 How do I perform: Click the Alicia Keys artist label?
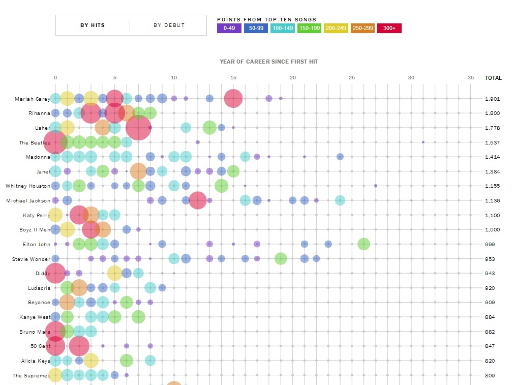[36, 361]
